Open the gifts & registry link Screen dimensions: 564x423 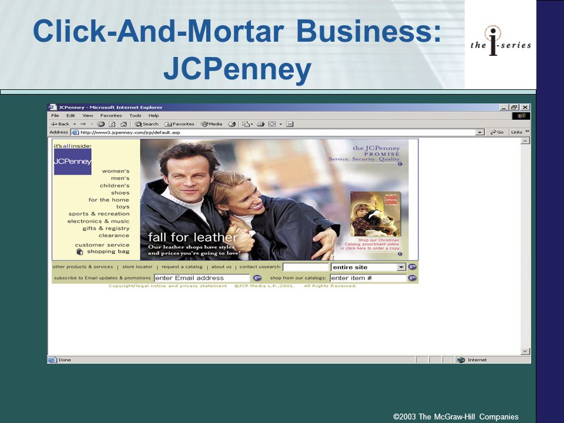106,229
